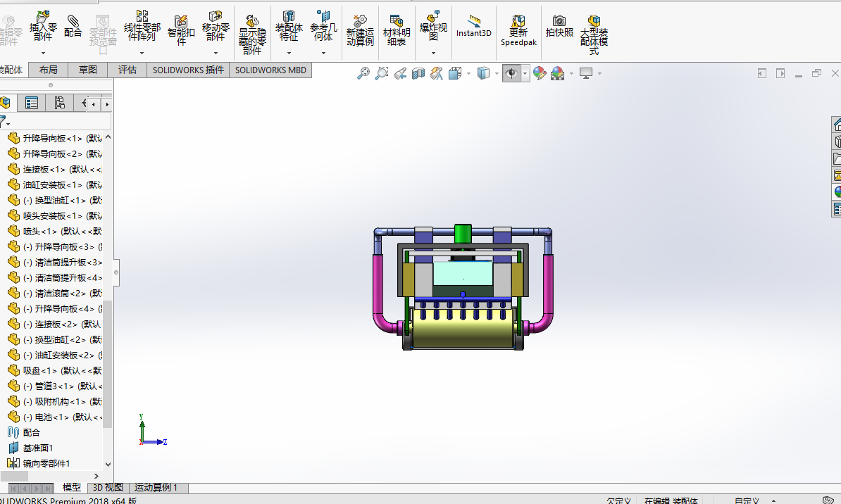Select the 模型 (Model) bottom tab
841x504 pixels.
tap(72, 487)
